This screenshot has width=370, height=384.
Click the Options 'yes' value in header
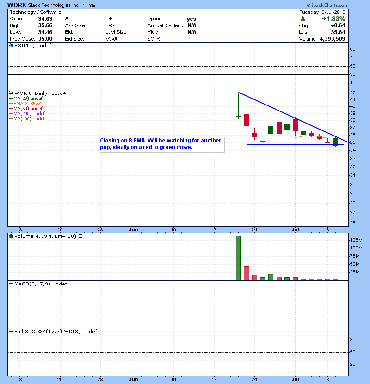point(191,19)
